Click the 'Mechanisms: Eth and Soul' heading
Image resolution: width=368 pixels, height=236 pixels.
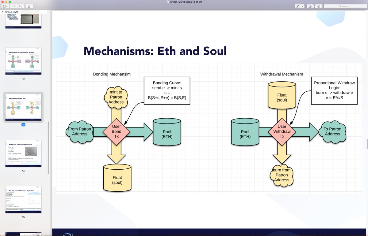pyautogui.click(x=155, y=51)
